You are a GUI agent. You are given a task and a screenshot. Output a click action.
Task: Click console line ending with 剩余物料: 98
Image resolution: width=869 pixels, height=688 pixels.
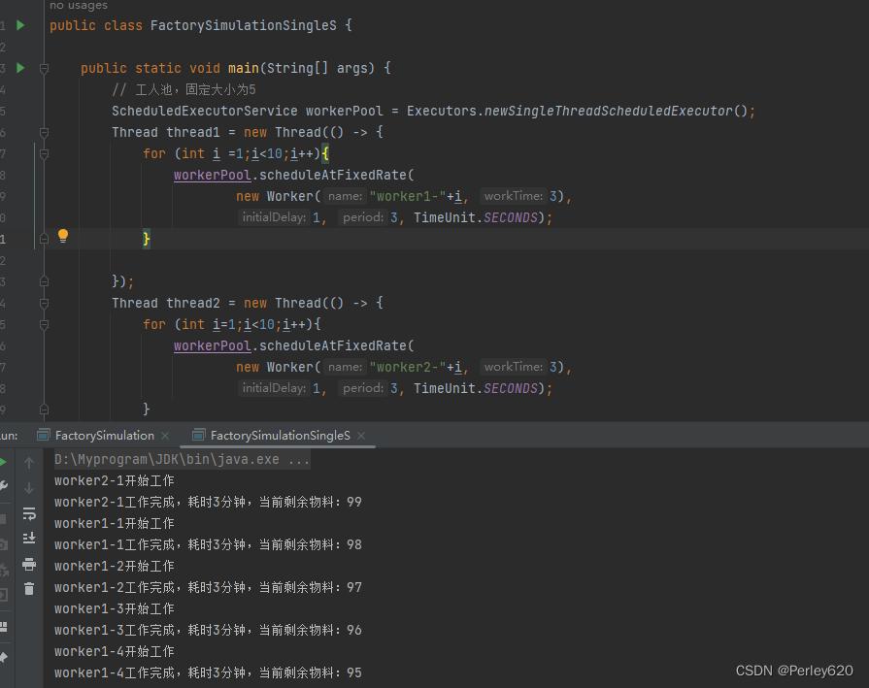208,544
